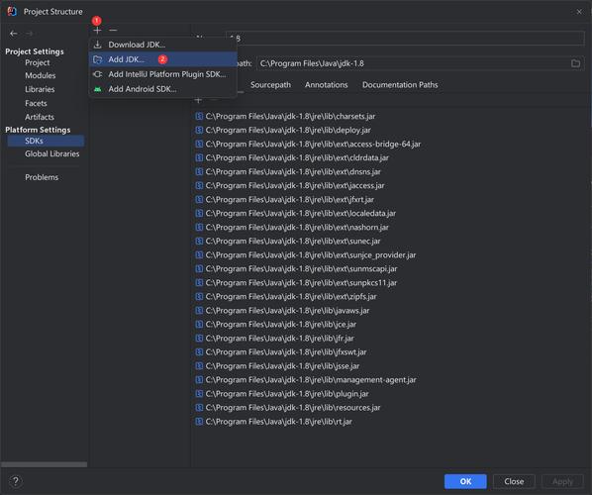The width and height of the screenshot is (592, 495).
Task: Click the Download JDK arrow icon
Action: [98, 45]
